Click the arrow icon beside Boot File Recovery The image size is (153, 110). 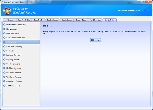[x=4, y=46]
